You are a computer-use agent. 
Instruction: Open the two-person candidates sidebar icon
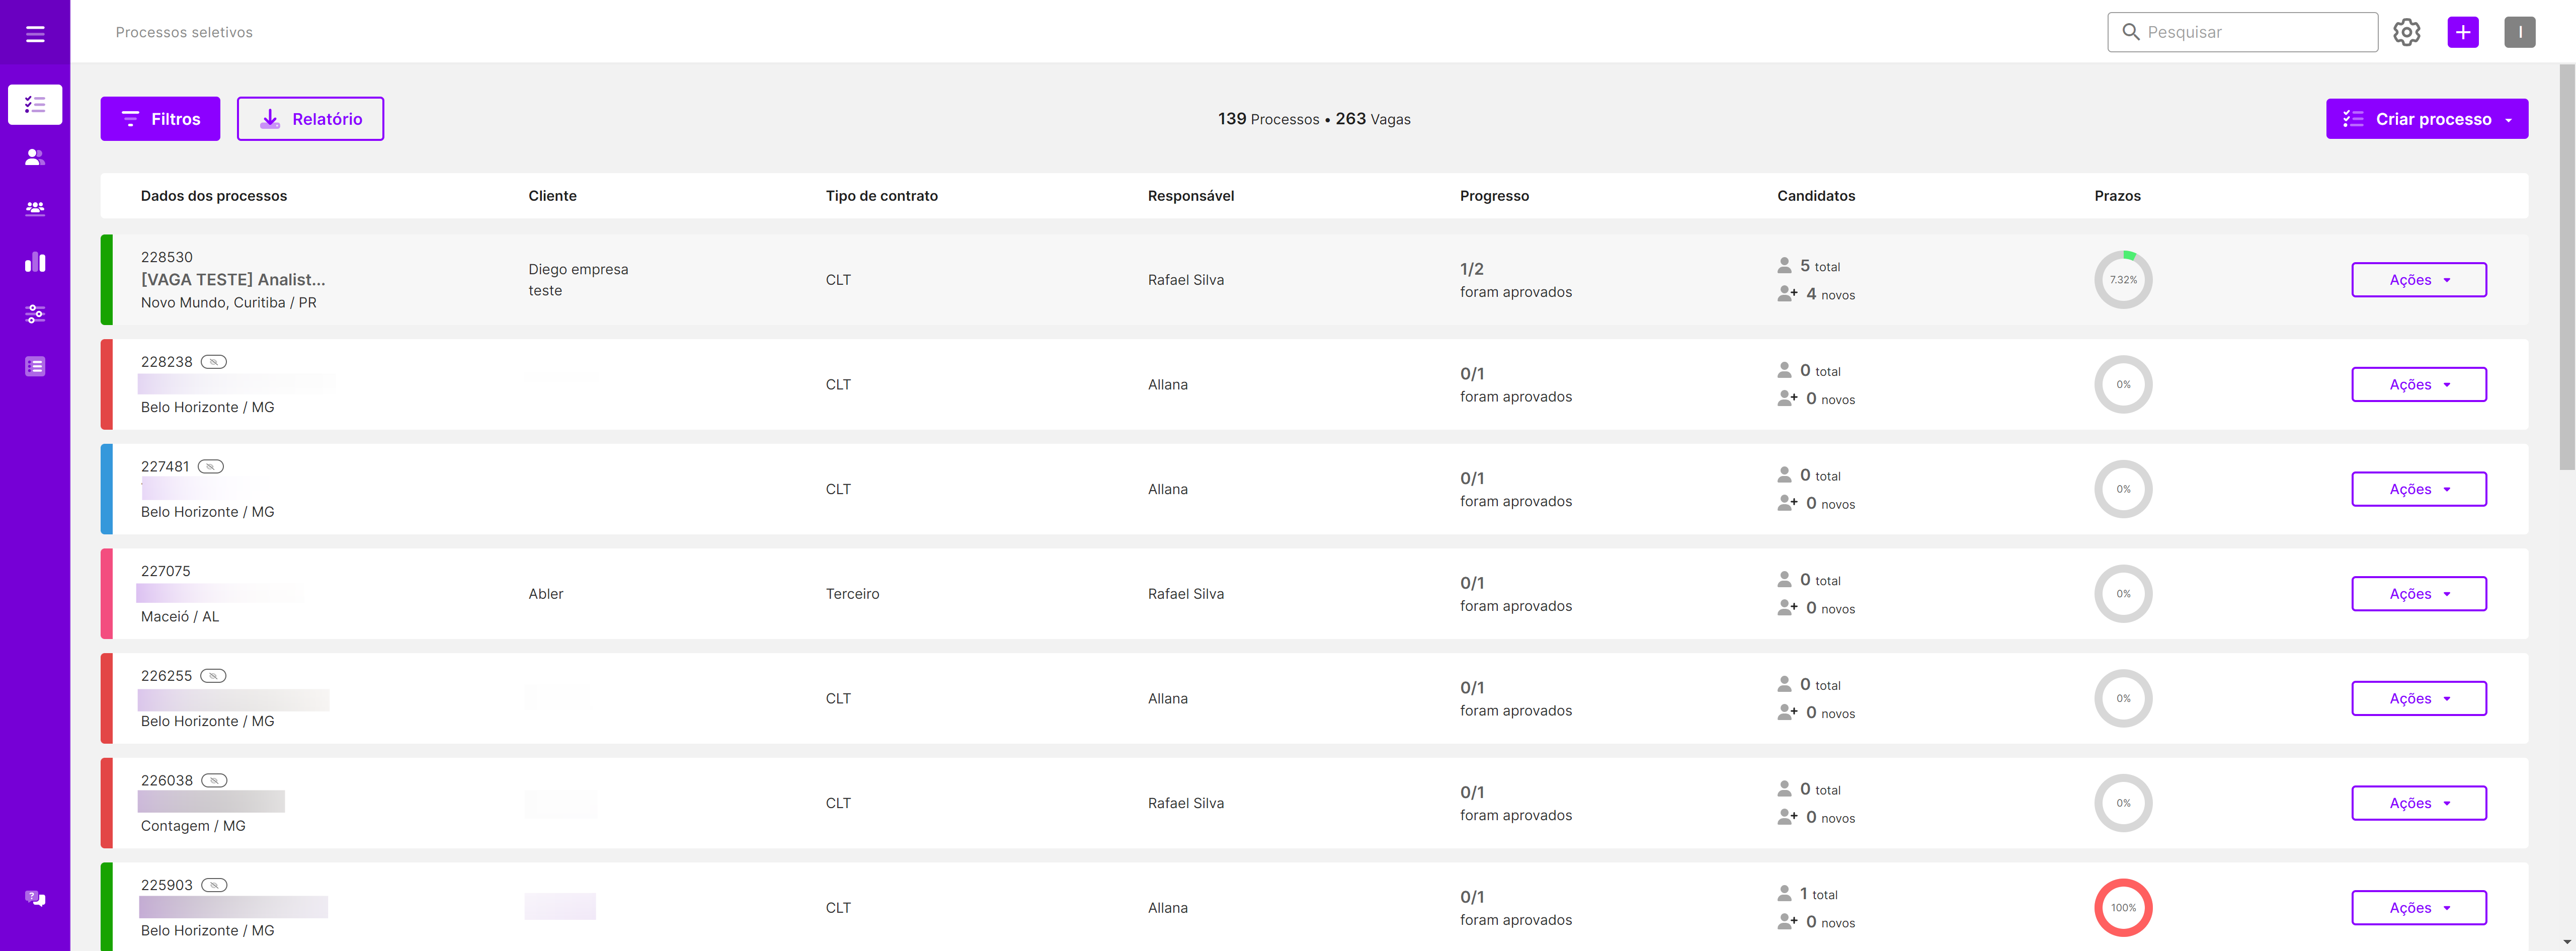35,157
